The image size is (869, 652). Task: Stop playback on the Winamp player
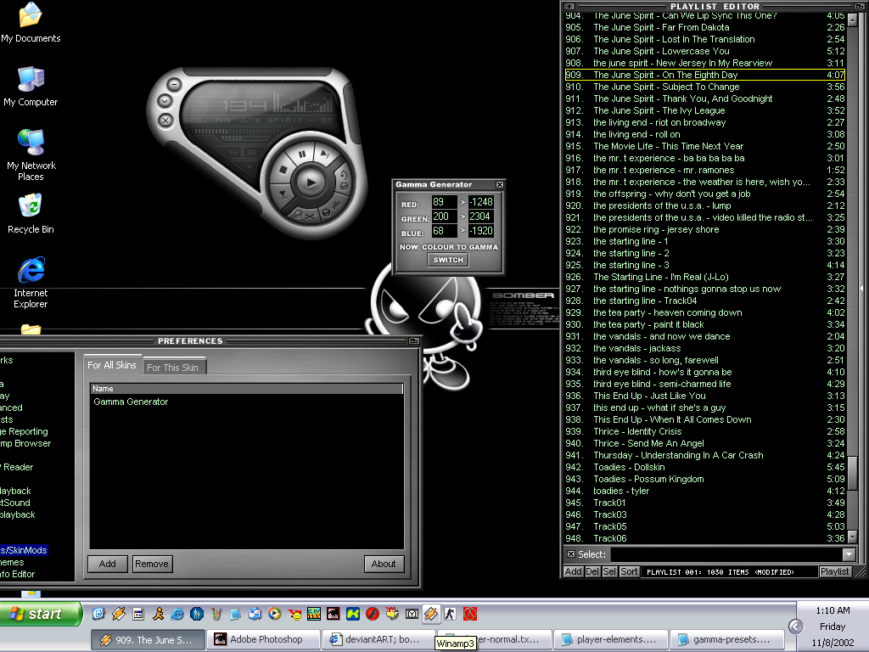283,170
